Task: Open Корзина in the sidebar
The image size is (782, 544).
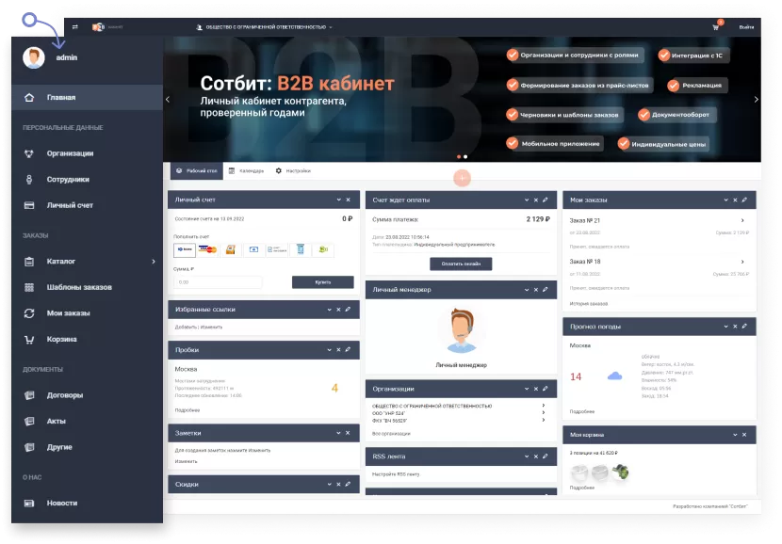Action: [62, 339]
